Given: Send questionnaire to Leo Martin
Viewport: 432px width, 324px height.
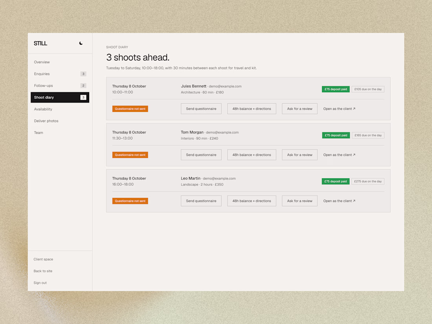Looking at the screenshot, I should 201,201.
